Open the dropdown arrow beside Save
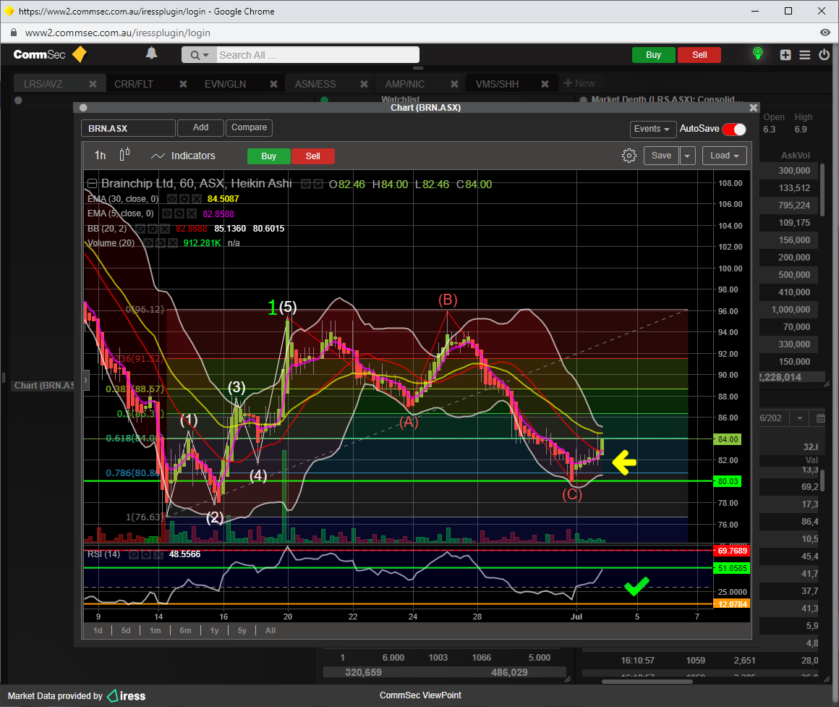Image resolution: width=839 pixels, height=707 pixels. pos(687,156)
